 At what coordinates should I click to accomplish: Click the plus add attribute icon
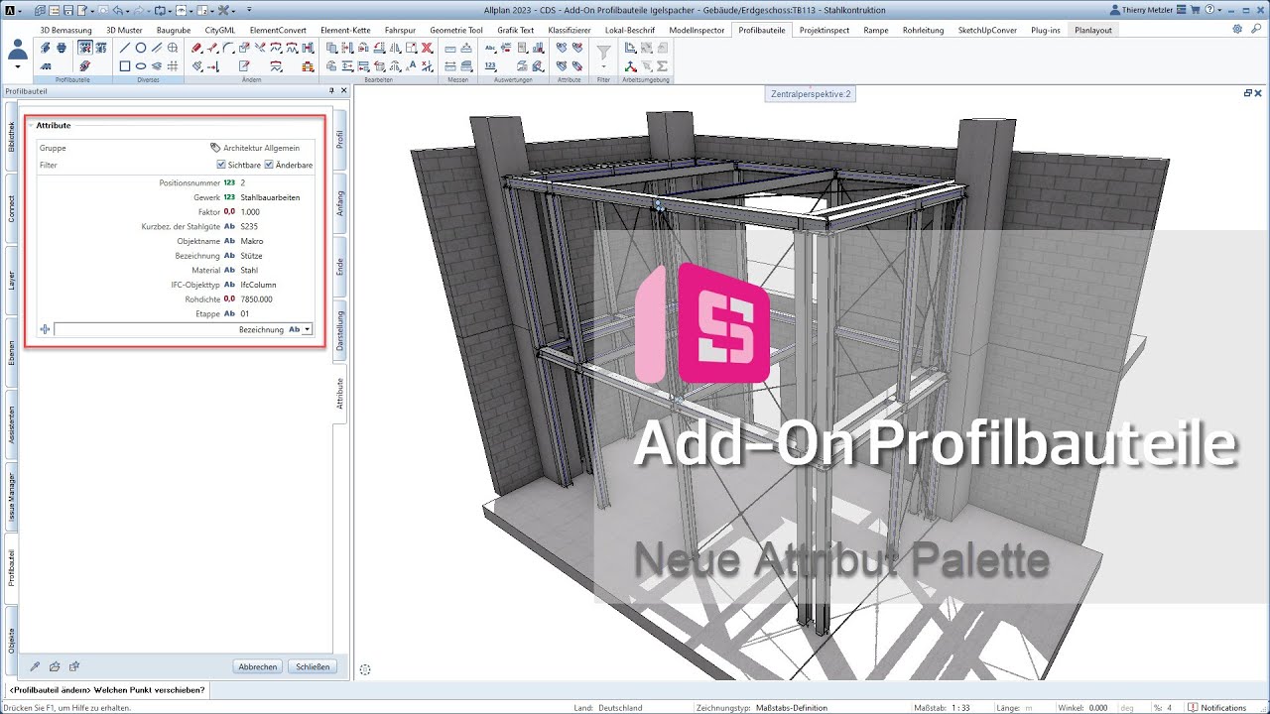pos(45,329)
